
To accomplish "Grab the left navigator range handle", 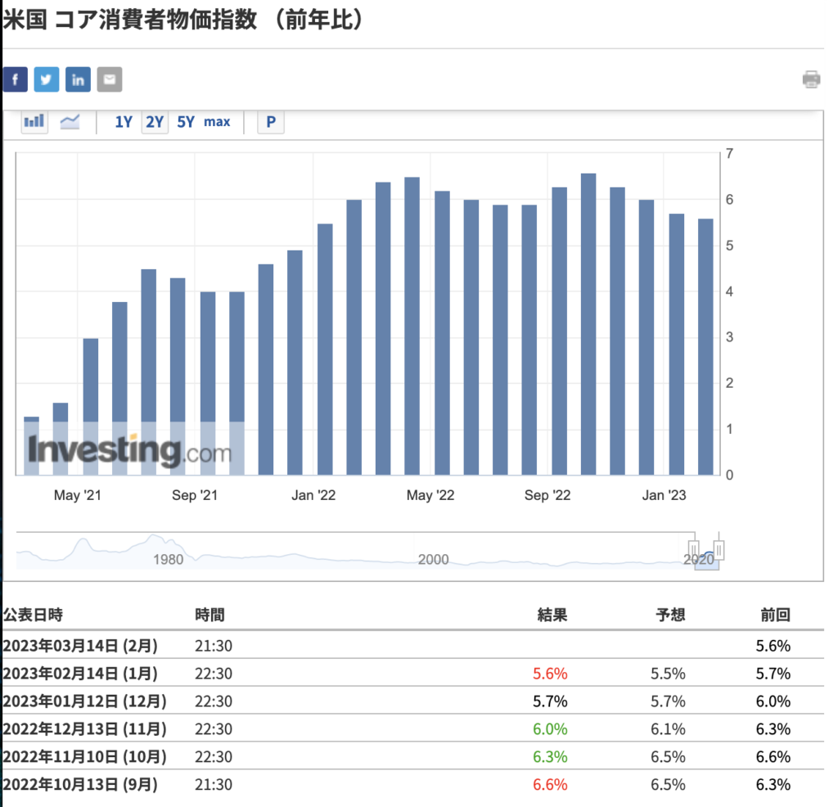I will point(694,549).
